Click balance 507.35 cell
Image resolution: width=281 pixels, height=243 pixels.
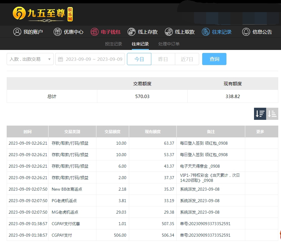pyautogui.click(x=168, y=224)
